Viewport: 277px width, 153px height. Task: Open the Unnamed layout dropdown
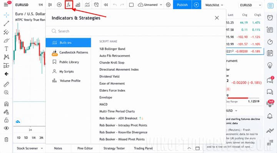(150, 5)
